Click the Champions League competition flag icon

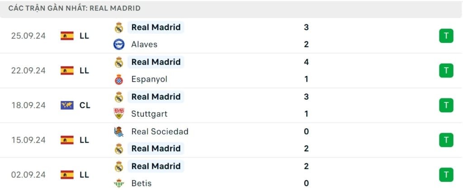click(67, 105)
